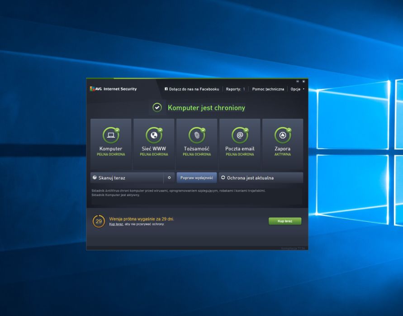Viewport: 403px width, 316px height.
Task: Click the Facebook icon in header
Action: pyautogui.click(x=166, y=89)
